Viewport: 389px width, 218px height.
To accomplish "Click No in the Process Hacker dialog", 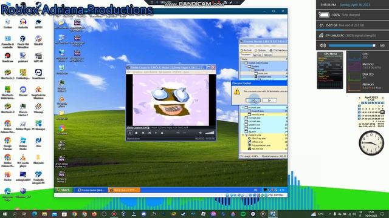I will click(269, 100).
